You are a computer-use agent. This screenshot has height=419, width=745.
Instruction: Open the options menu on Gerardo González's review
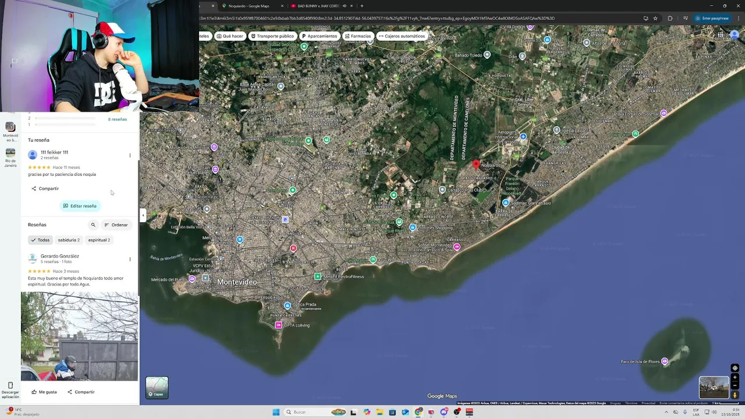[x=130, y=259]
